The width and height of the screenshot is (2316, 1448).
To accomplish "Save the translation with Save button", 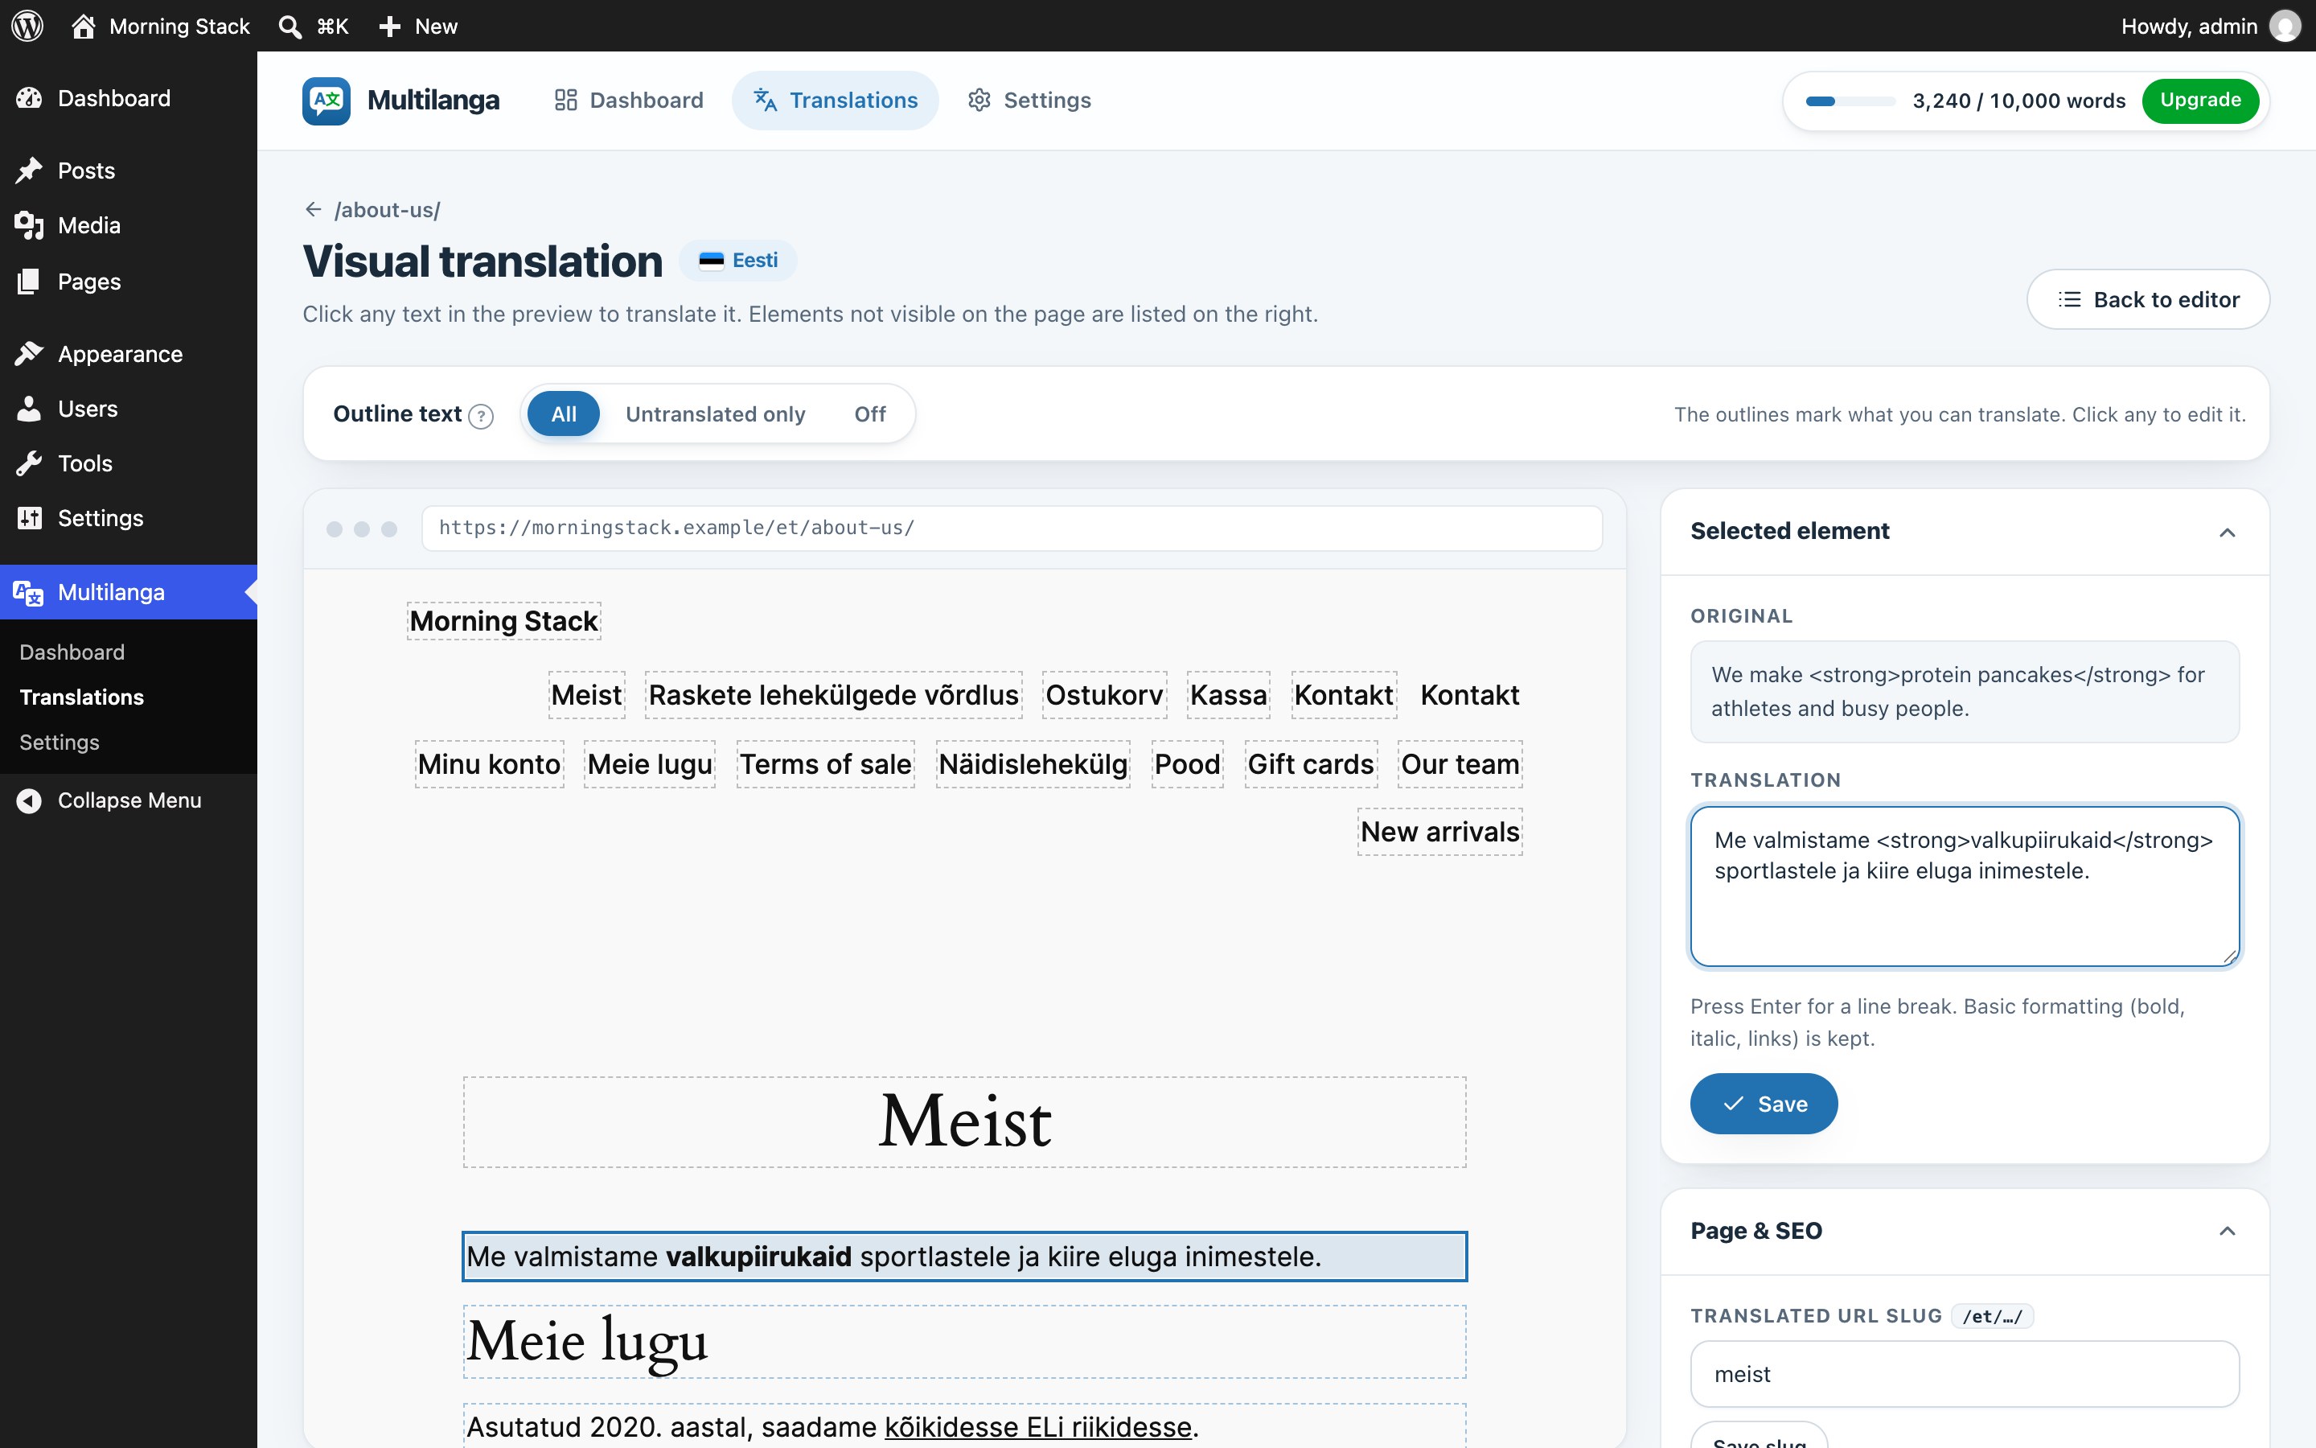I will 1764,1105.
